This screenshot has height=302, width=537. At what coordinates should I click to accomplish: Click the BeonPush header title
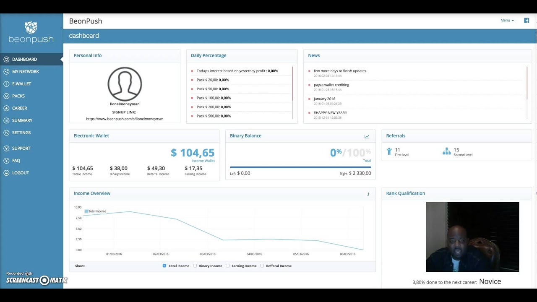[x=86, y=21]
